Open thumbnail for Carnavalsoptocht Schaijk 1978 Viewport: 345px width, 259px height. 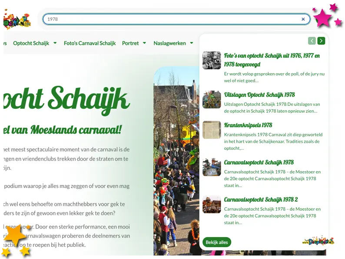click(212, 167)
